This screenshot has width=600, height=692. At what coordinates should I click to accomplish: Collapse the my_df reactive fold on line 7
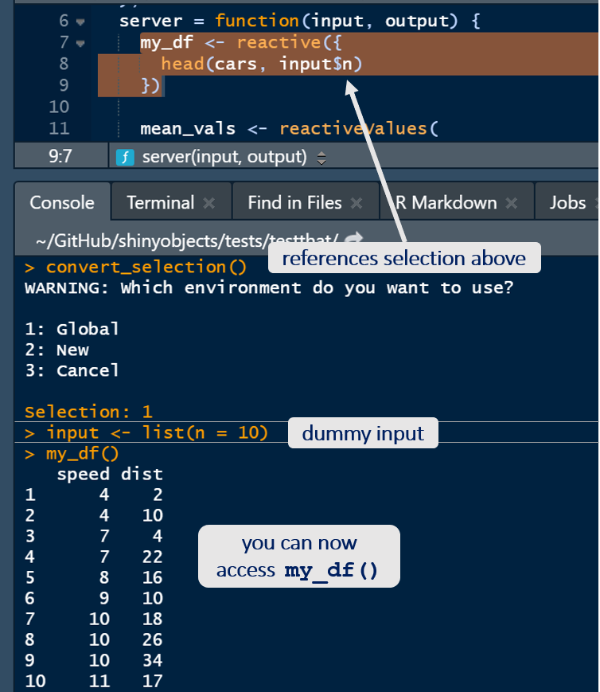coord(80,43)
